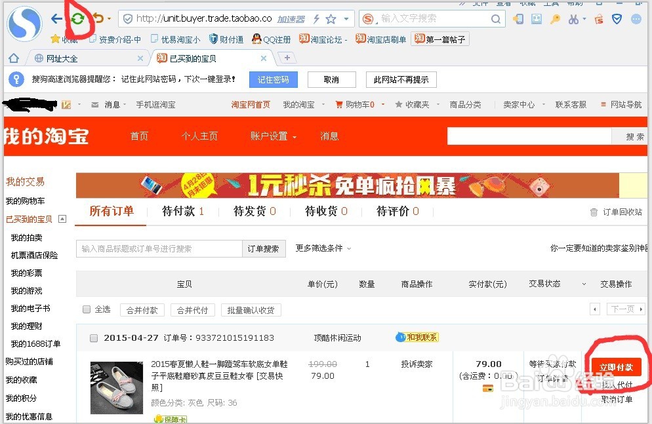This screenshot has width=652, height=424.
Task: Close the 已买到的宝贝 tab
Action: tap(263, 58)
